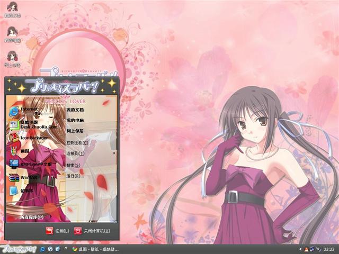Click the 23:23 taskbar clock

tap(329, 249)
